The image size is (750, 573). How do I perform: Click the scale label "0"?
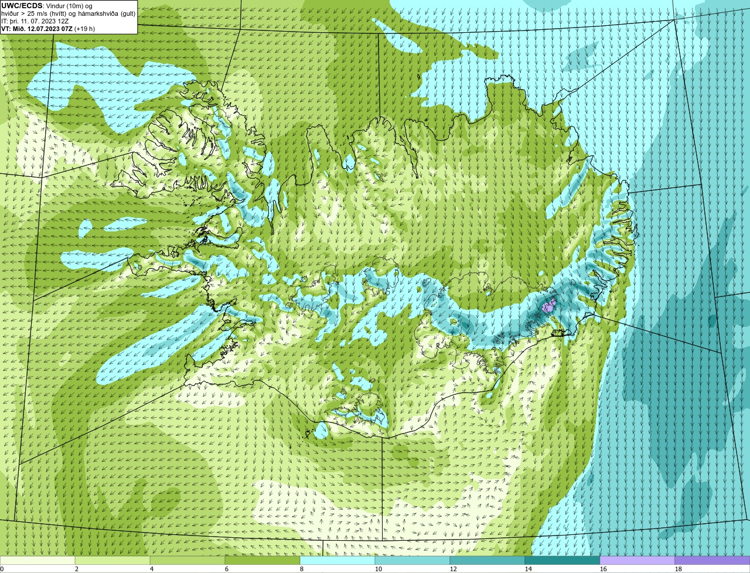(x=2, y=569)
